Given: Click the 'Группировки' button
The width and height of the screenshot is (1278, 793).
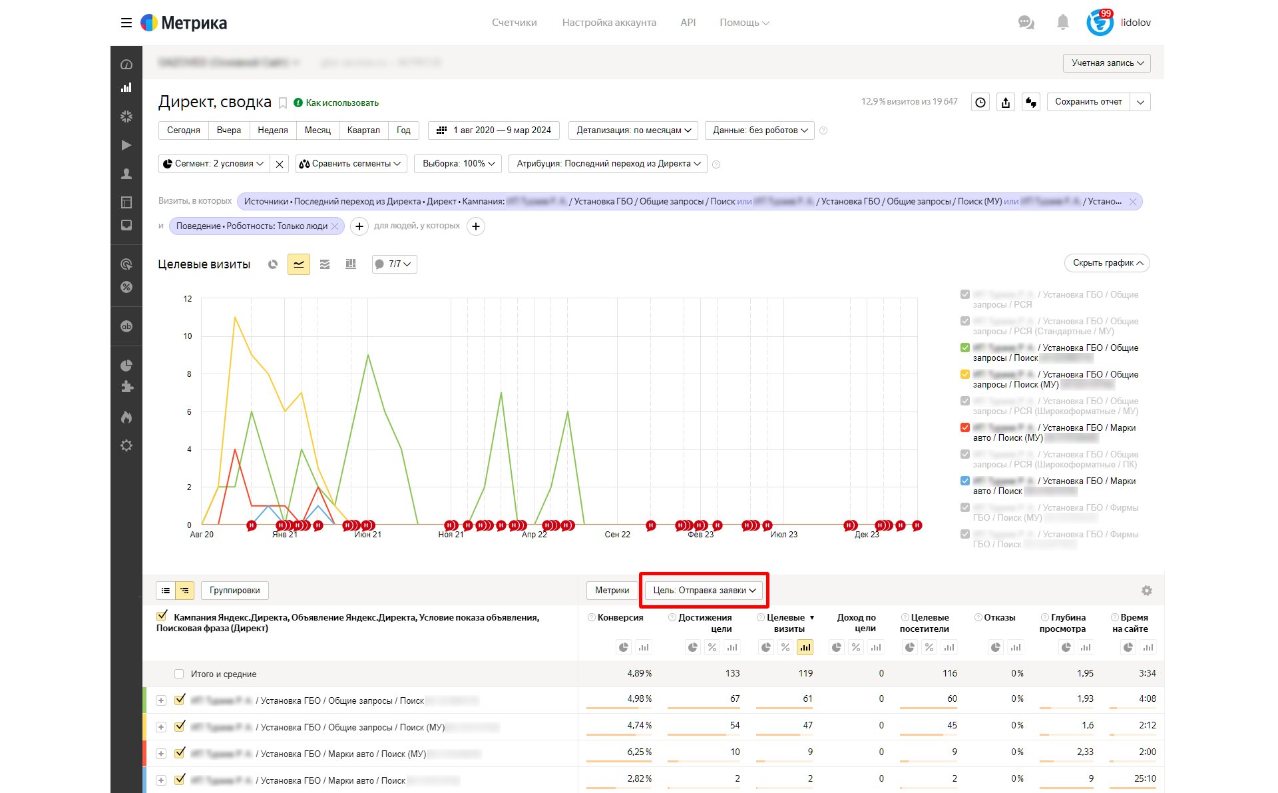Looking at the screenshot, I should (x=234, y=591).
